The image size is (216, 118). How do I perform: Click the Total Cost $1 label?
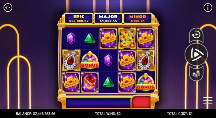click(180, 114)
